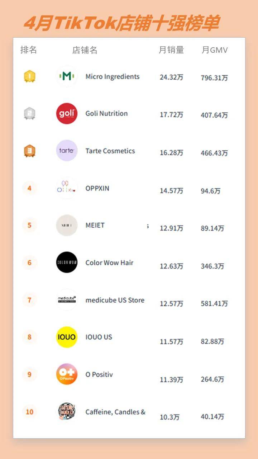Open the OPPXIN store logo
Image resolution: width=258 pixels, height=459 pixels.
tap(67, 188)
